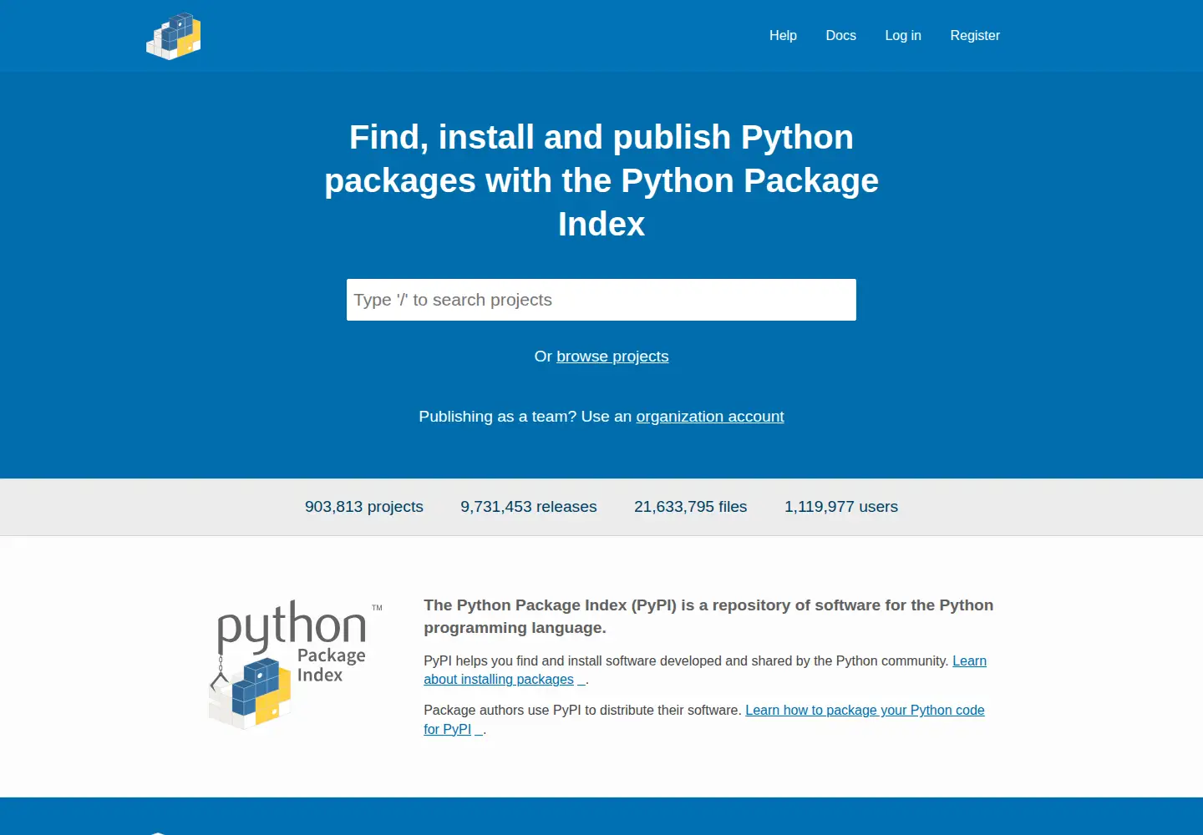Open Learn how to package your Python code link
1203x835 pixels.
[865, 710]
